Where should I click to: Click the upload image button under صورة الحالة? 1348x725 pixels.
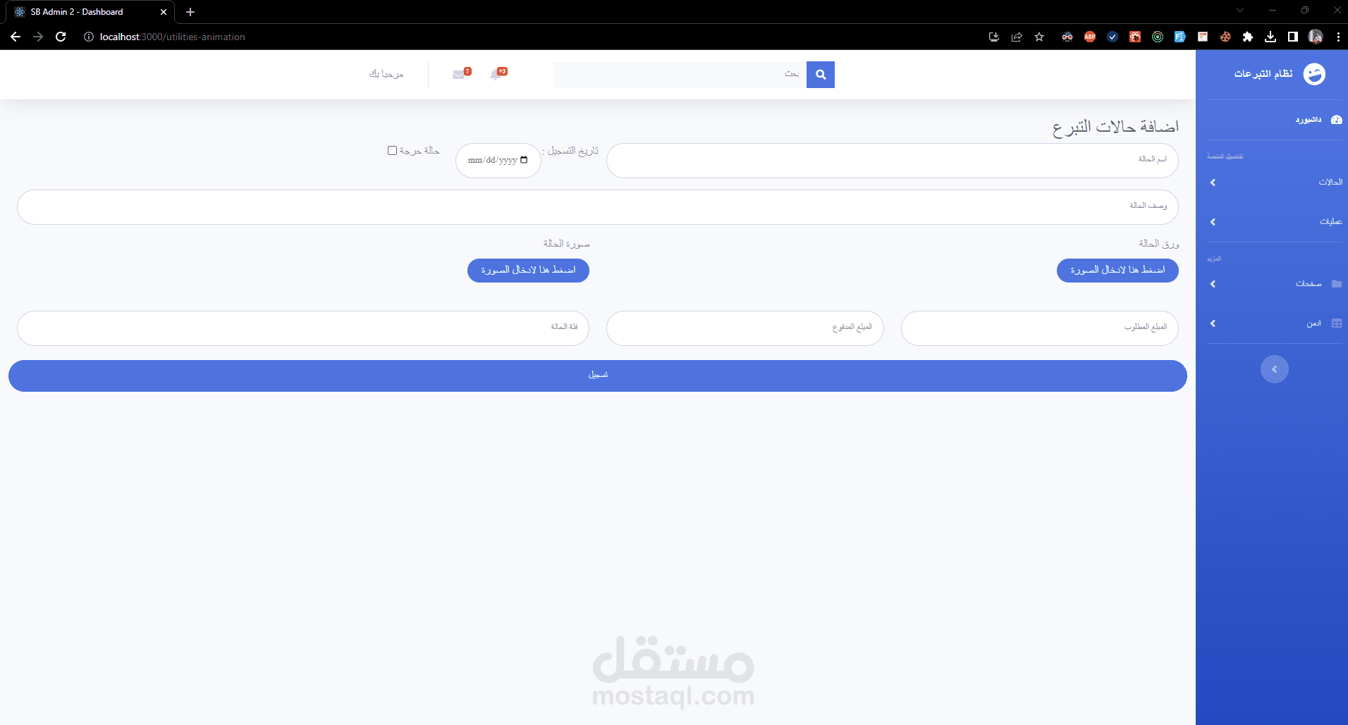528,270
